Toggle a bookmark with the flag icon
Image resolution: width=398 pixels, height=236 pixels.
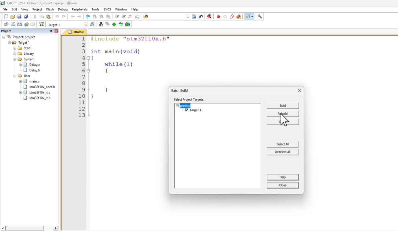point(88,16)
